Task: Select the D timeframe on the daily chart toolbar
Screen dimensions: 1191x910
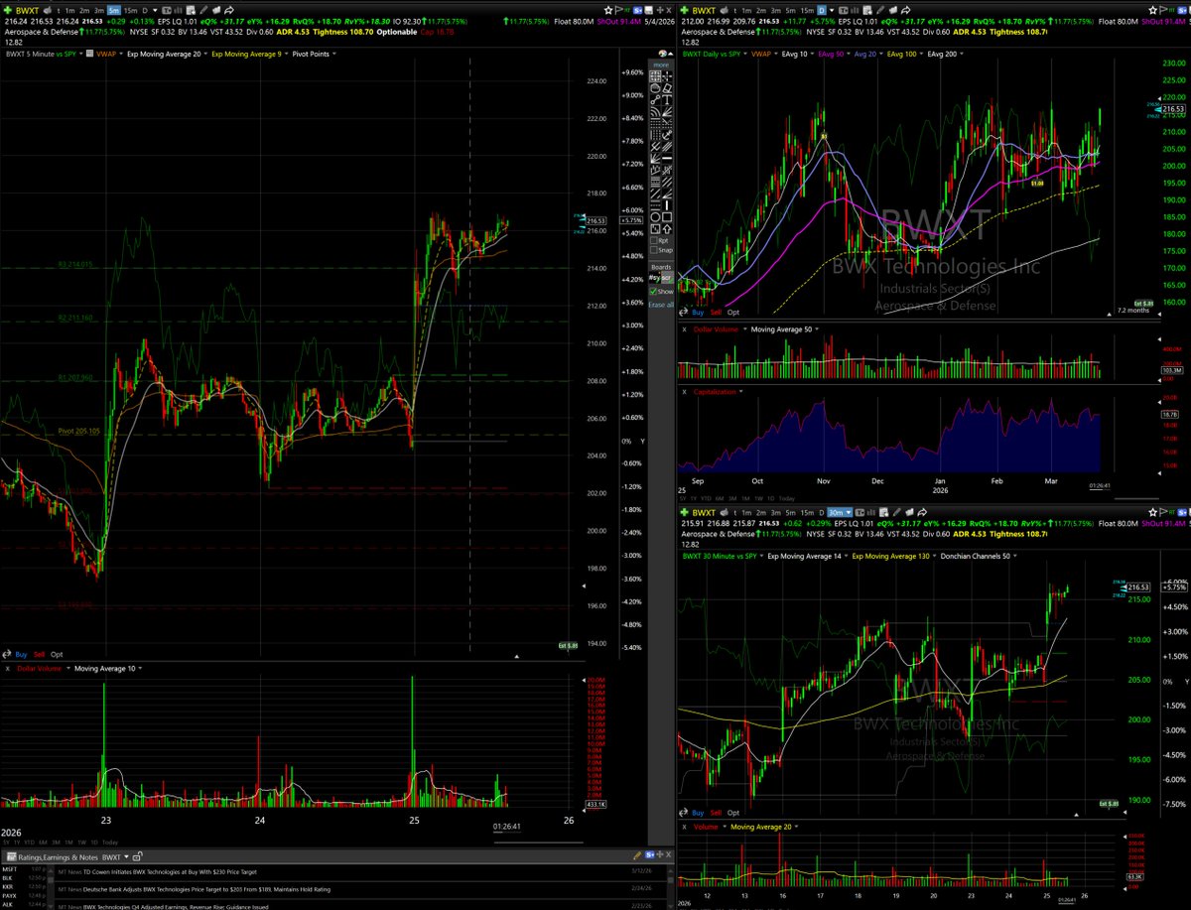Action: (x=822, y=11)
